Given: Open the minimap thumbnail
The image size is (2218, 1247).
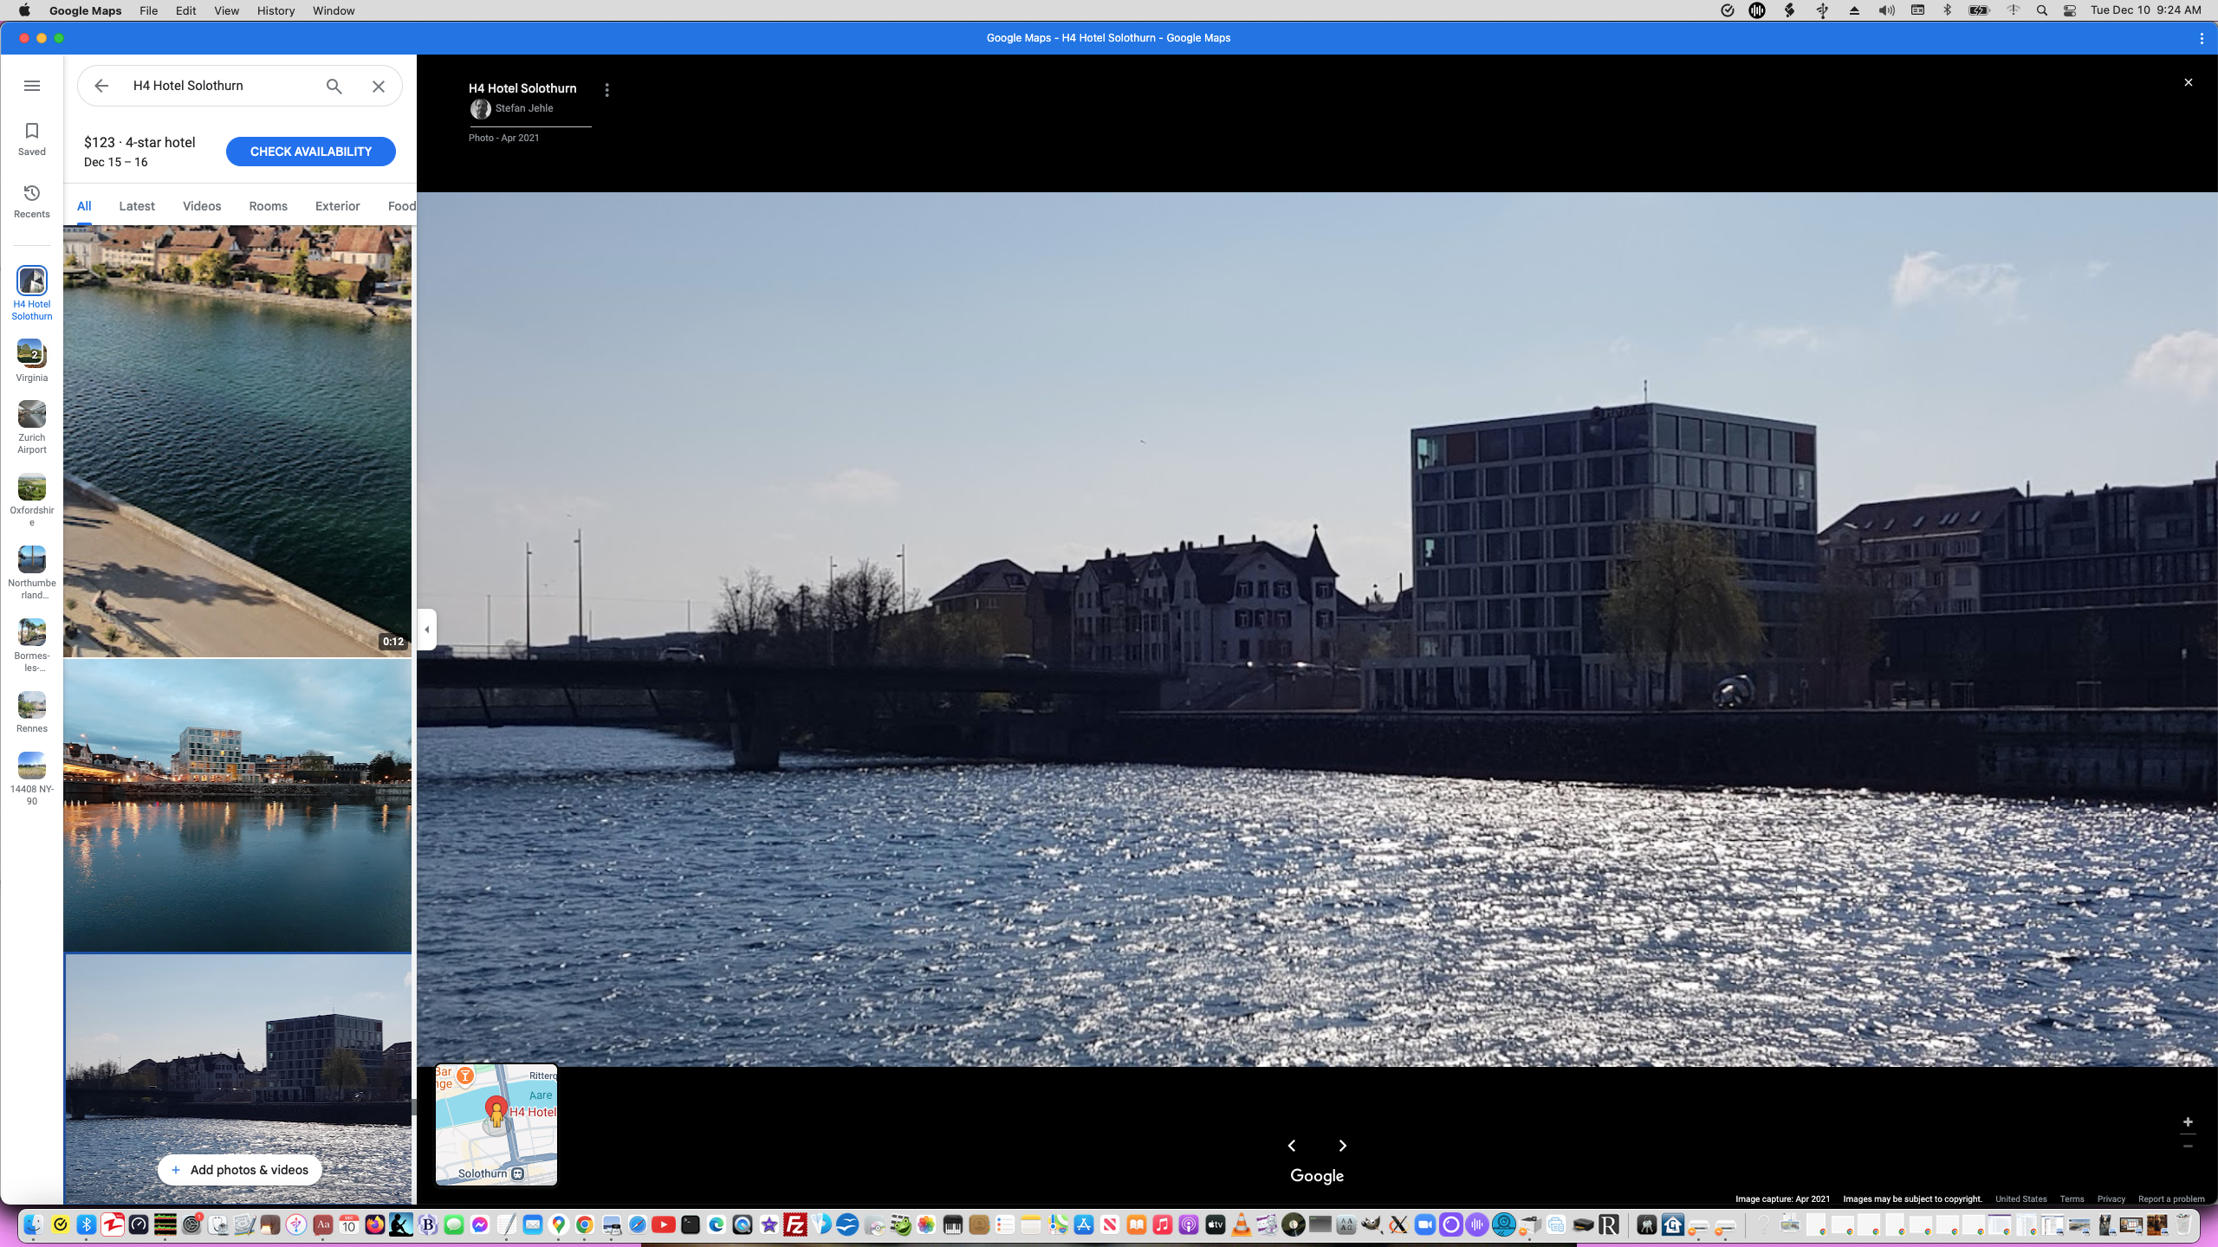Looking at the screenshot, I should click(496, 1124).
